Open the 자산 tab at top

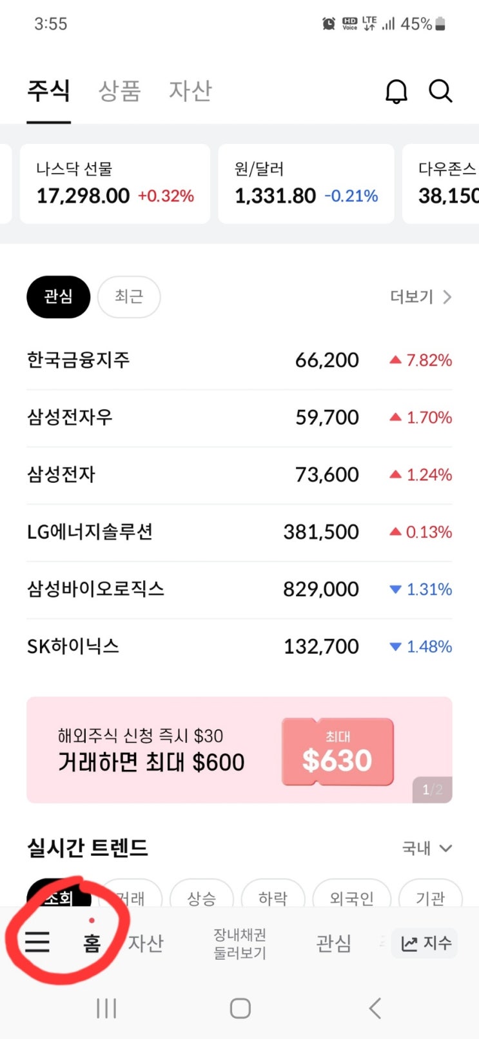(190, 91)
